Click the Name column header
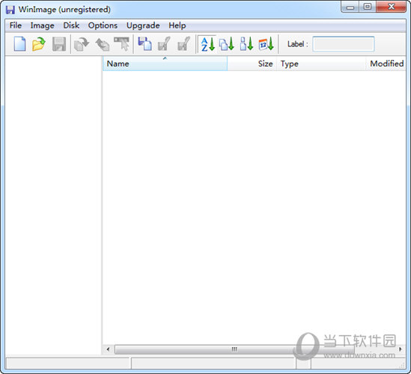This screenshot has width=411, height=374. pyautogui.click(x=165, y=64)
